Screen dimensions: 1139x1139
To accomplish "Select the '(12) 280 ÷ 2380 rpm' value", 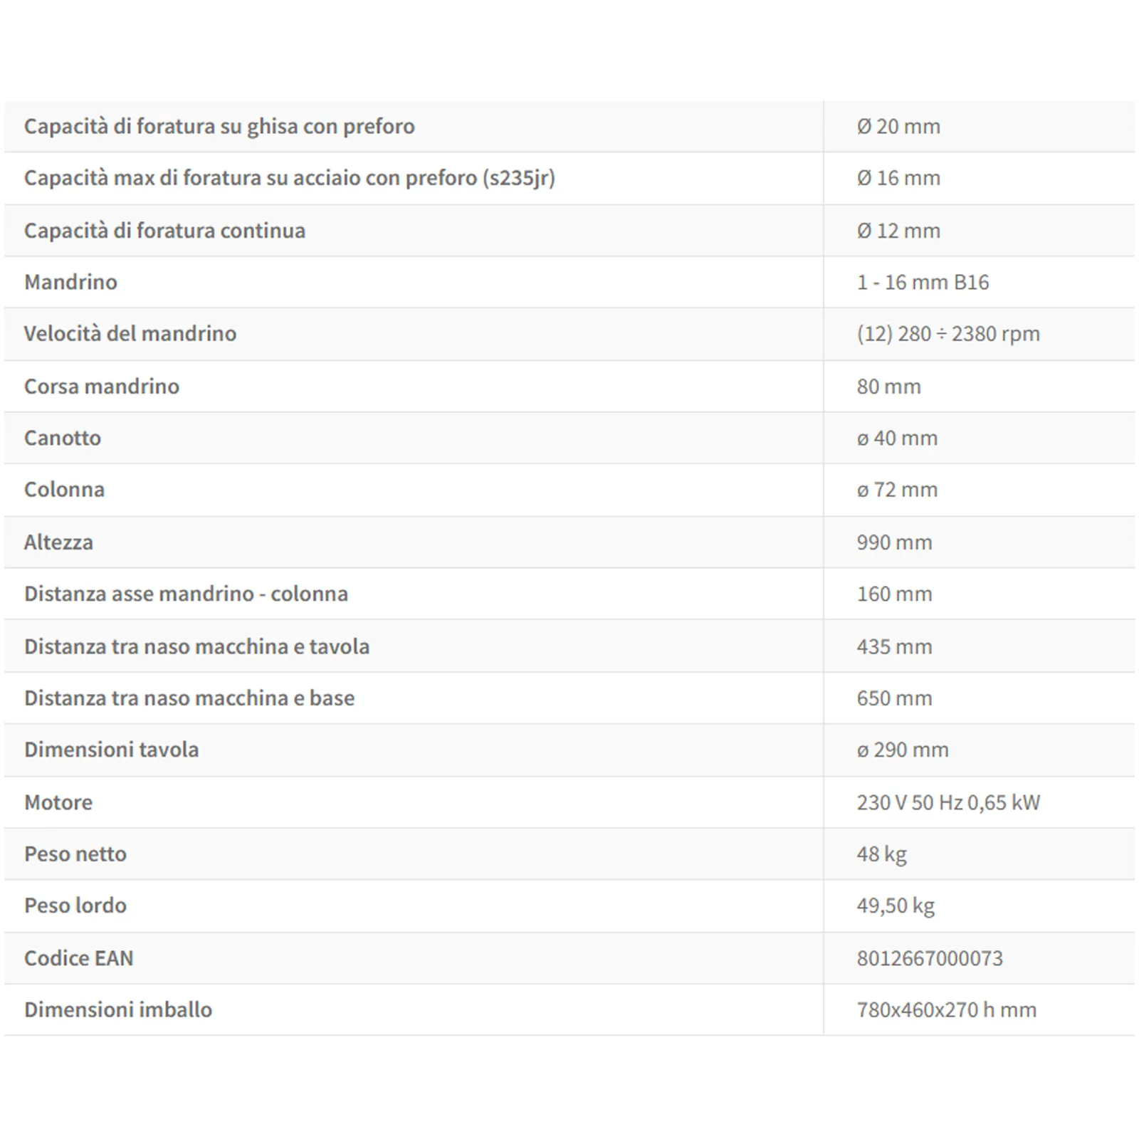I will pos(948,333).
